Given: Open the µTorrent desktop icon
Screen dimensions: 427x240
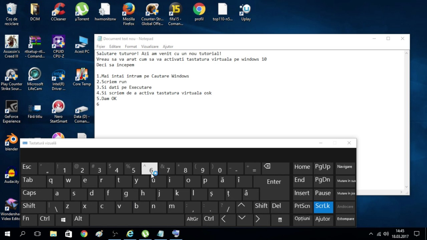Looking at the screenshot, I should click(x=82, y=13).
